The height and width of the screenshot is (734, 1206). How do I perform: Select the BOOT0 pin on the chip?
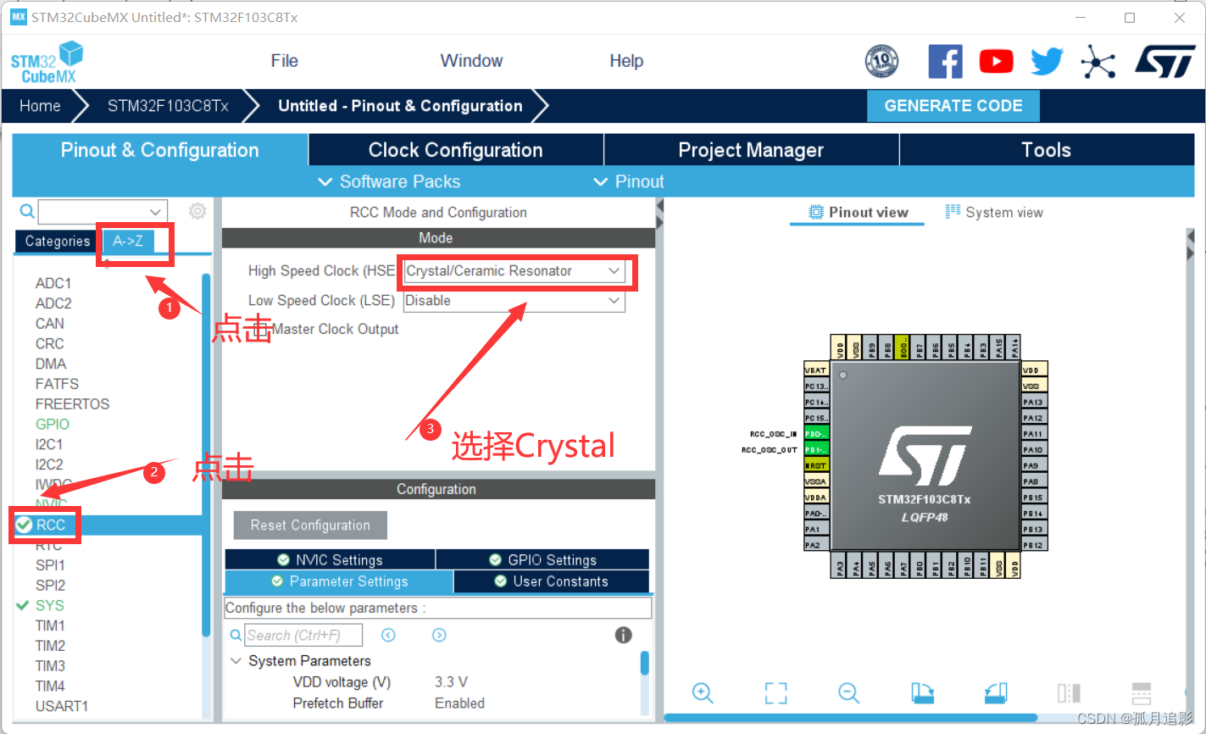pos(903,348)
